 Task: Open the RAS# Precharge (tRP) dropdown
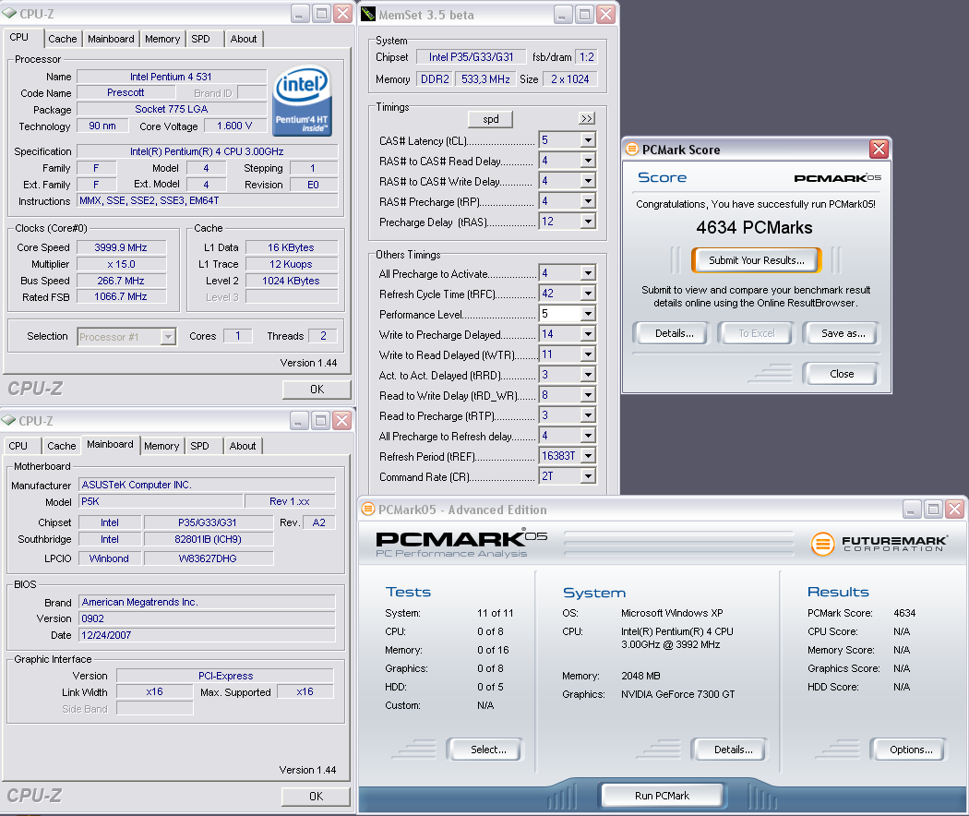588,201
